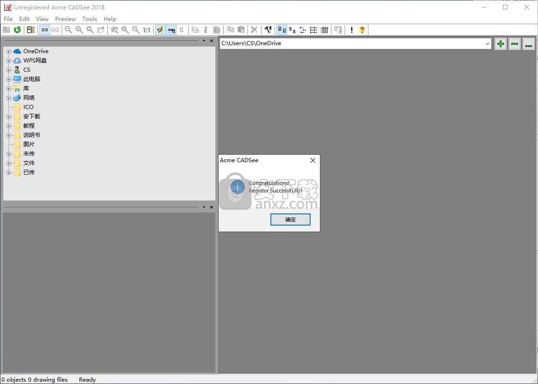This screenshot has height=384, width=538.
Task: Expand the 网络 tree node
Action: pyautogui.click(x=8, y=98)
